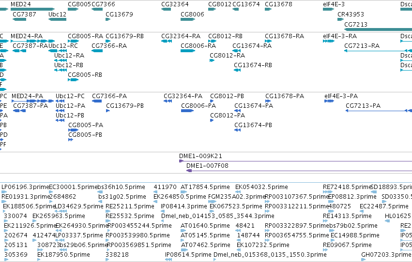Select the Ubc12-PC protein feature
412x262 pixels.
point(60,101)
